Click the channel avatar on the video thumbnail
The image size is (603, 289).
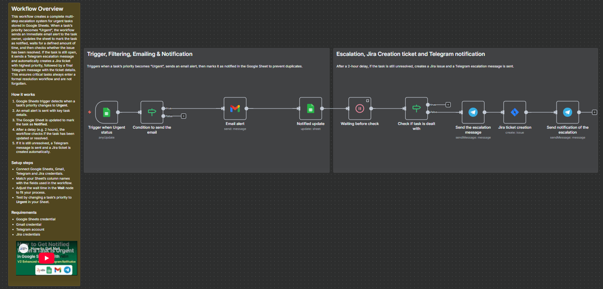tap(23, 249)
